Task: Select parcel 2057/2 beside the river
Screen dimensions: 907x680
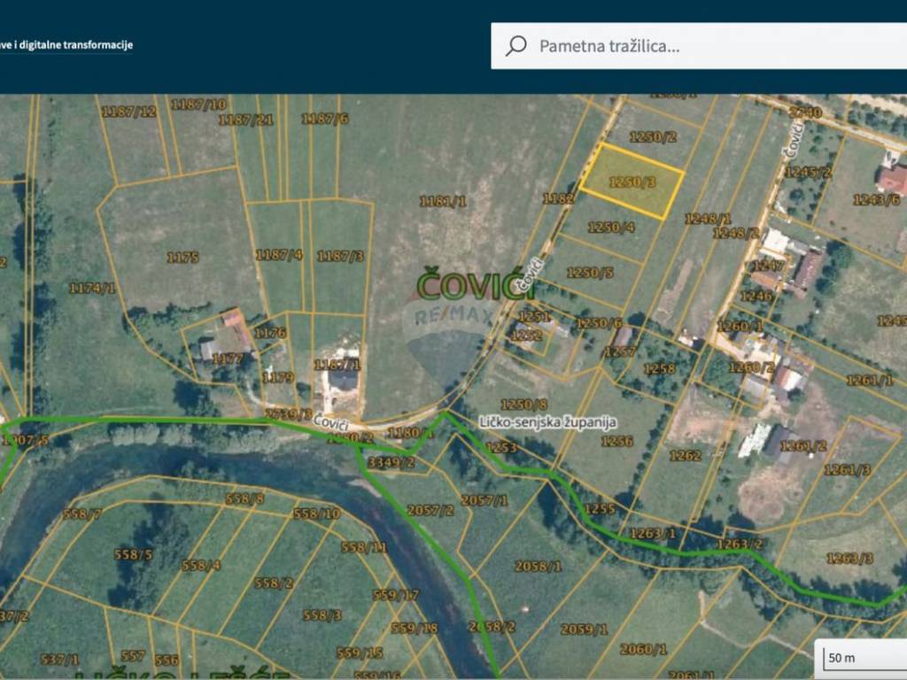Action: [430, 510]
